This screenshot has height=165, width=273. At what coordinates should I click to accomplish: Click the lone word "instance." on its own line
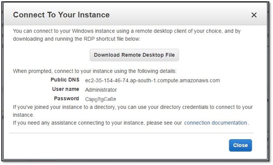click(24, 115)
